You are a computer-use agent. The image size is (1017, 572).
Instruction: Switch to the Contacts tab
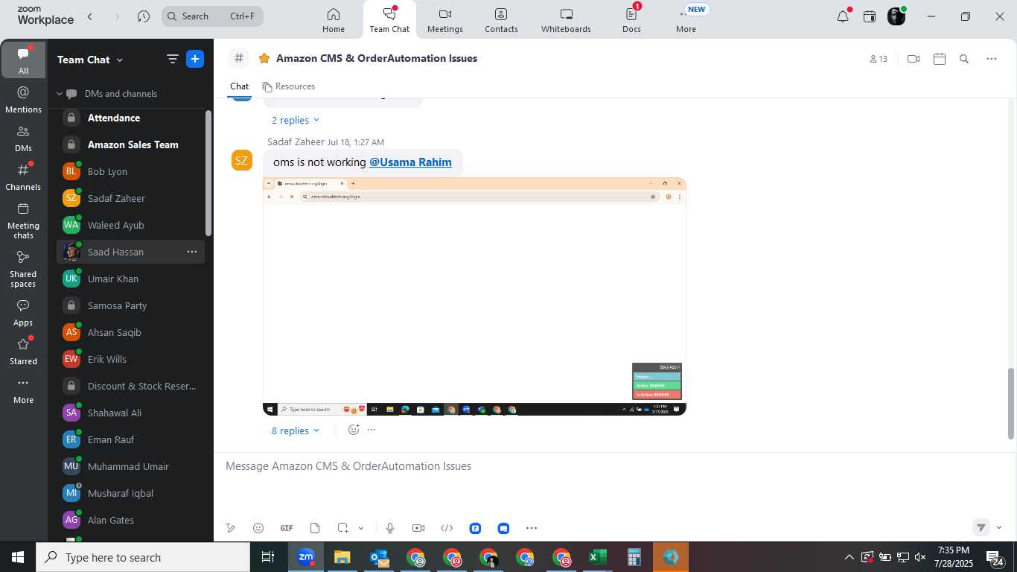click(x=501, y=20)
